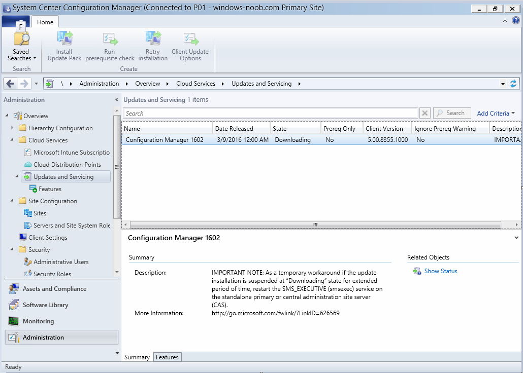The width and height of the screenshot is (523, 373).
Task: Run prerequisite check from the ribbon
Action: [110, 46]
